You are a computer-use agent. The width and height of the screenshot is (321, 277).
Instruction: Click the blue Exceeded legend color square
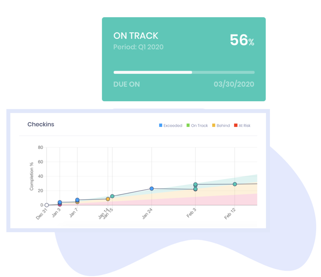coord(161,125)
